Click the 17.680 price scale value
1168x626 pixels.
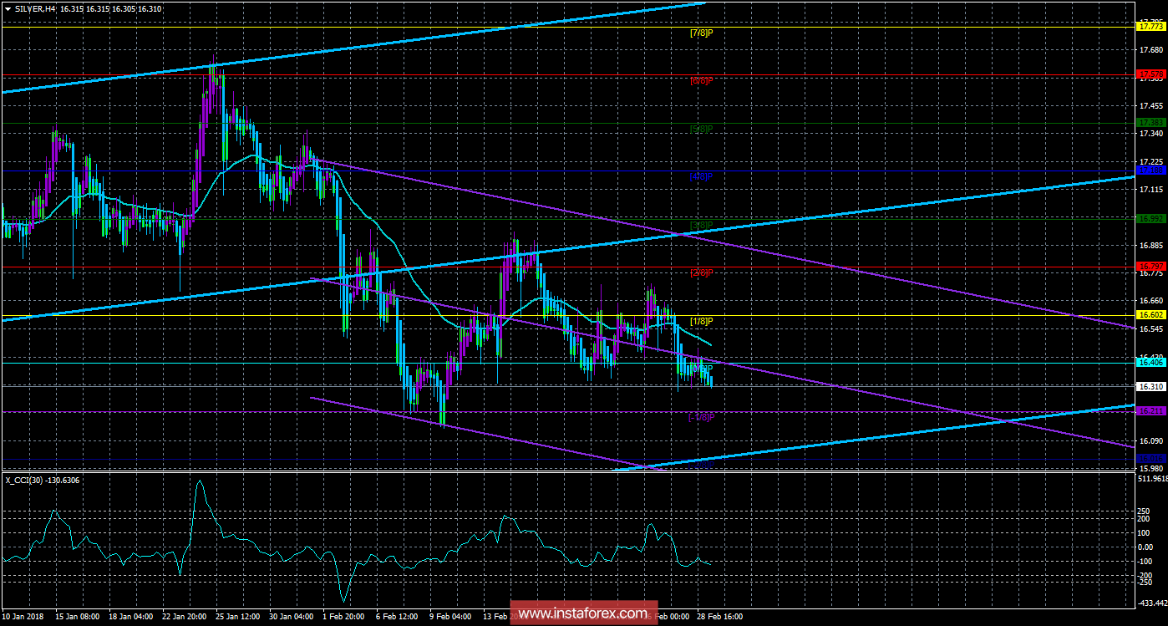coord(1150,50)
